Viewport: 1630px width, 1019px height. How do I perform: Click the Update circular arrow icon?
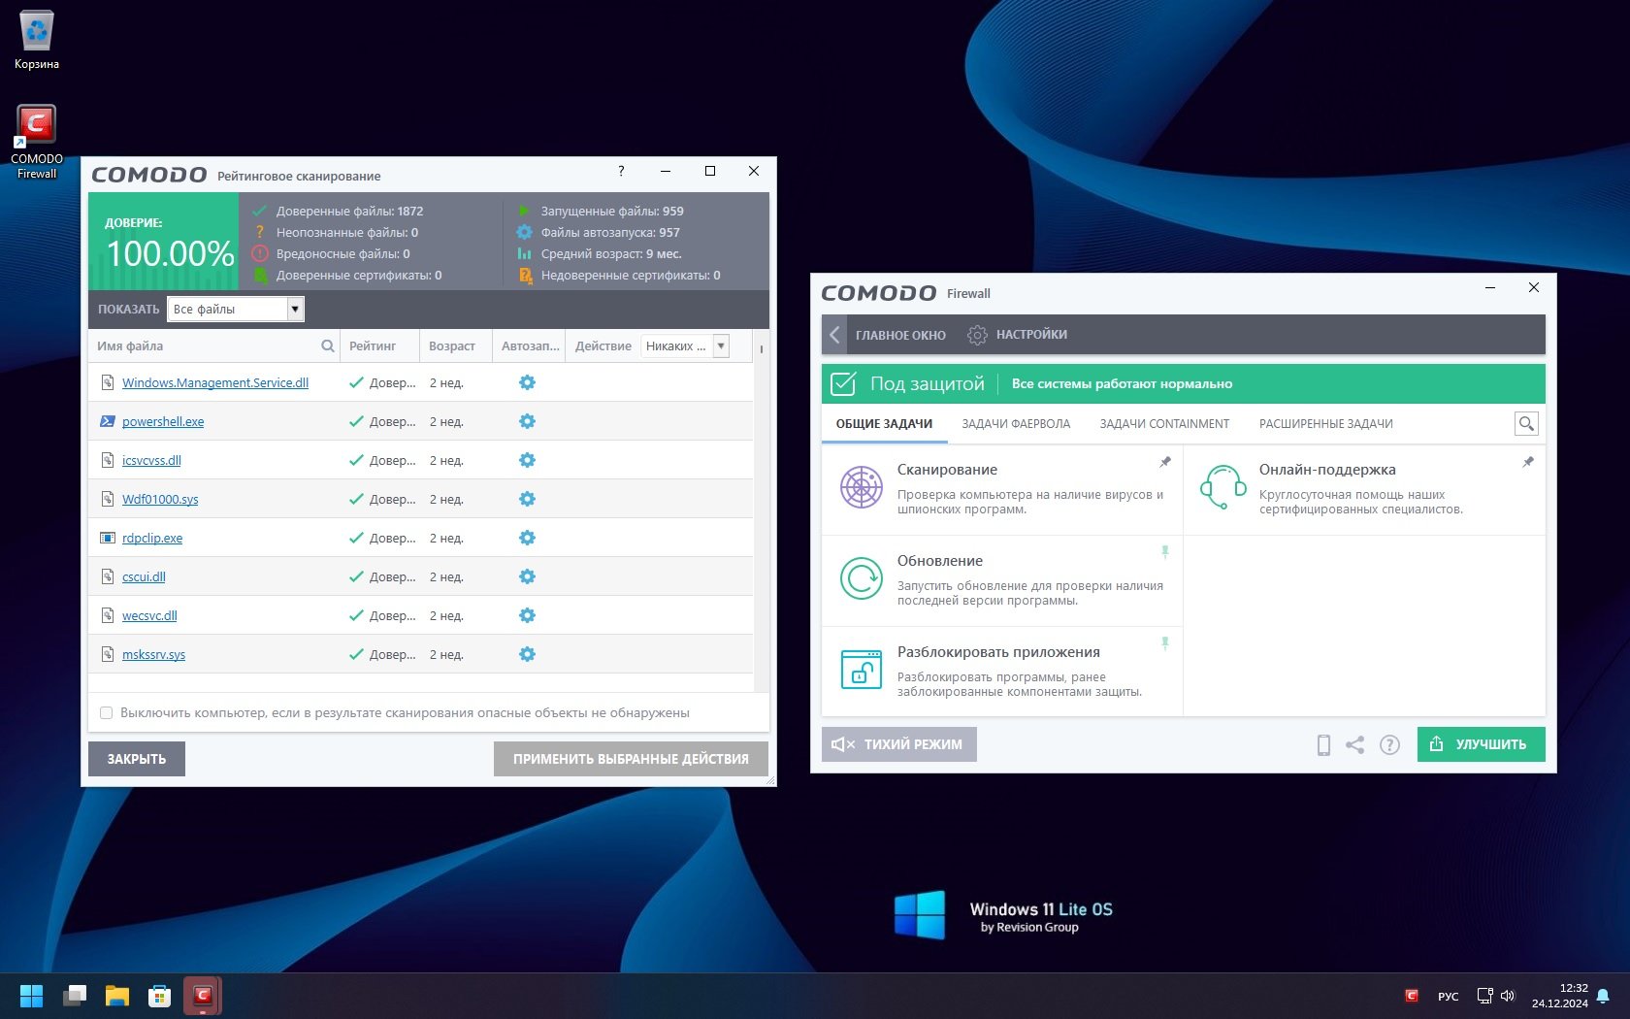pyautogui.click(x=861, y=578)
